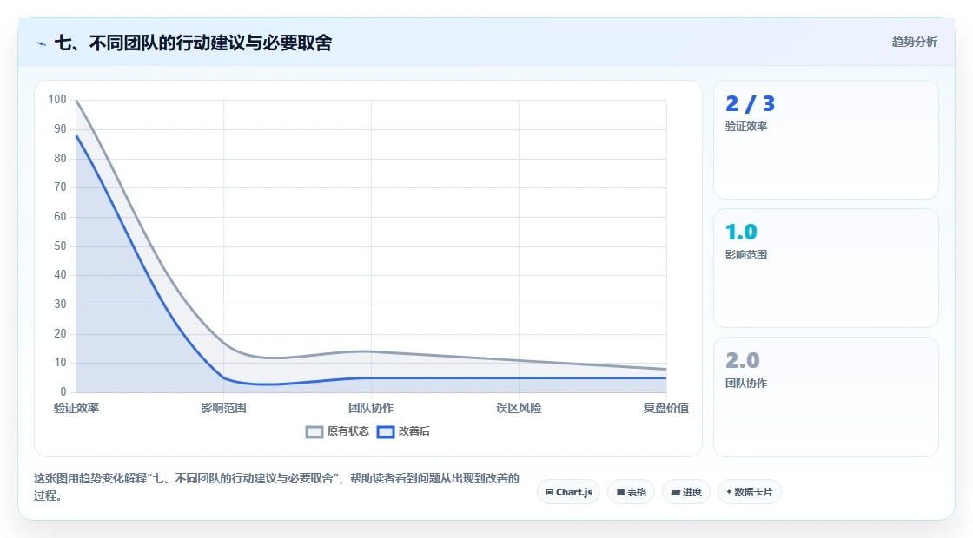
Task: Click the 2.0 value text
Action: tap(743, 361)
